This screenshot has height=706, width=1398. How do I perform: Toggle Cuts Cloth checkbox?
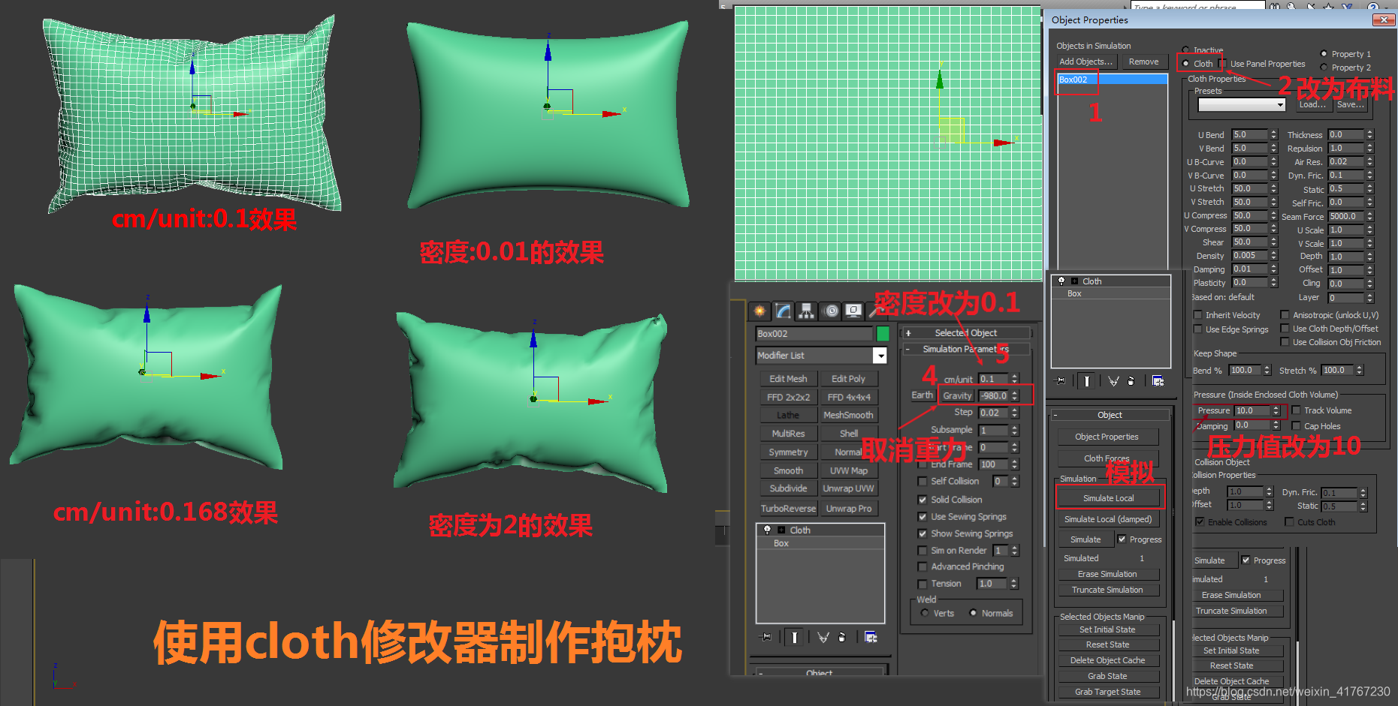pyautogui.click(x=1290, y=522)
